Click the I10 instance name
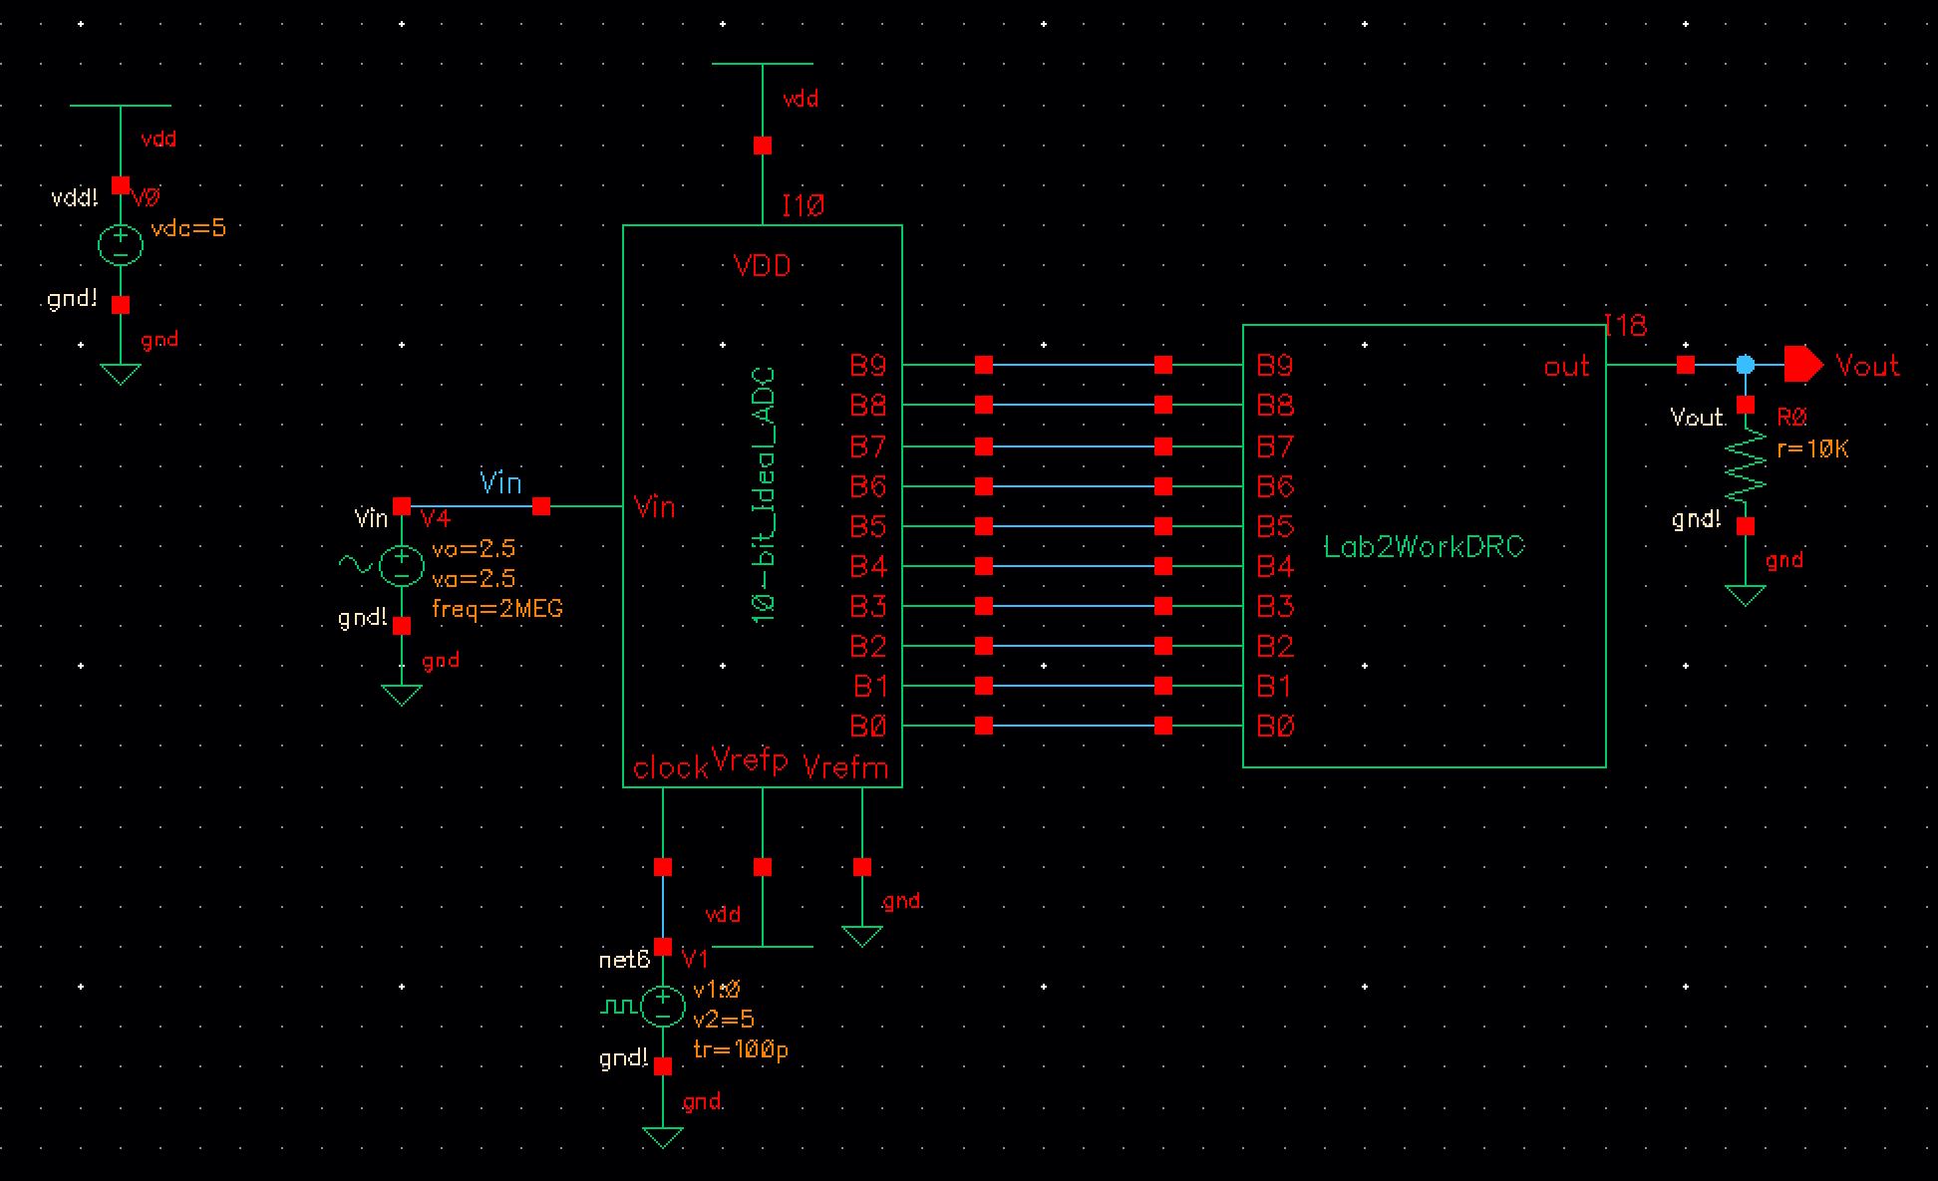Screen dimensions: 1938x1181 pyautogui.click(x=803, y=206)
